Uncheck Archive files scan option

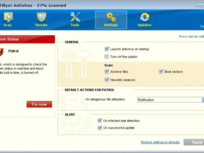[x=107, y=72]
